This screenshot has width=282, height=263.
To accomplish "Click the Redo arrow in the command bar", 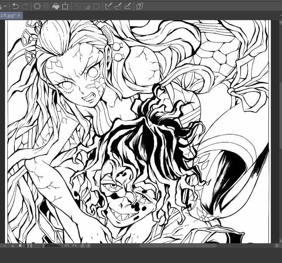I will coord(25,6).
